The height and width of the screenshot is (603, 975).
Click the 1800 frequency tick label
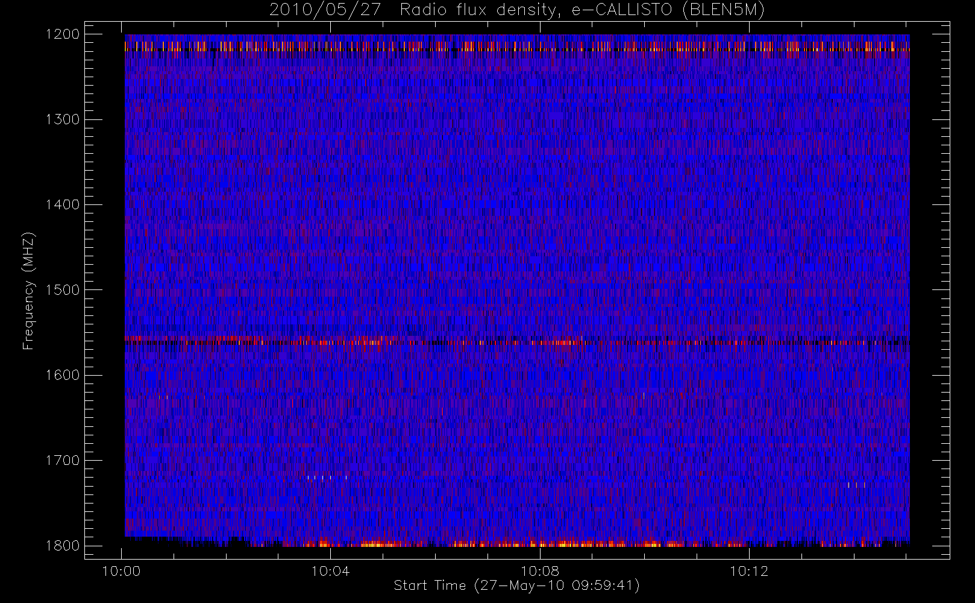click(x=63, y=546)
